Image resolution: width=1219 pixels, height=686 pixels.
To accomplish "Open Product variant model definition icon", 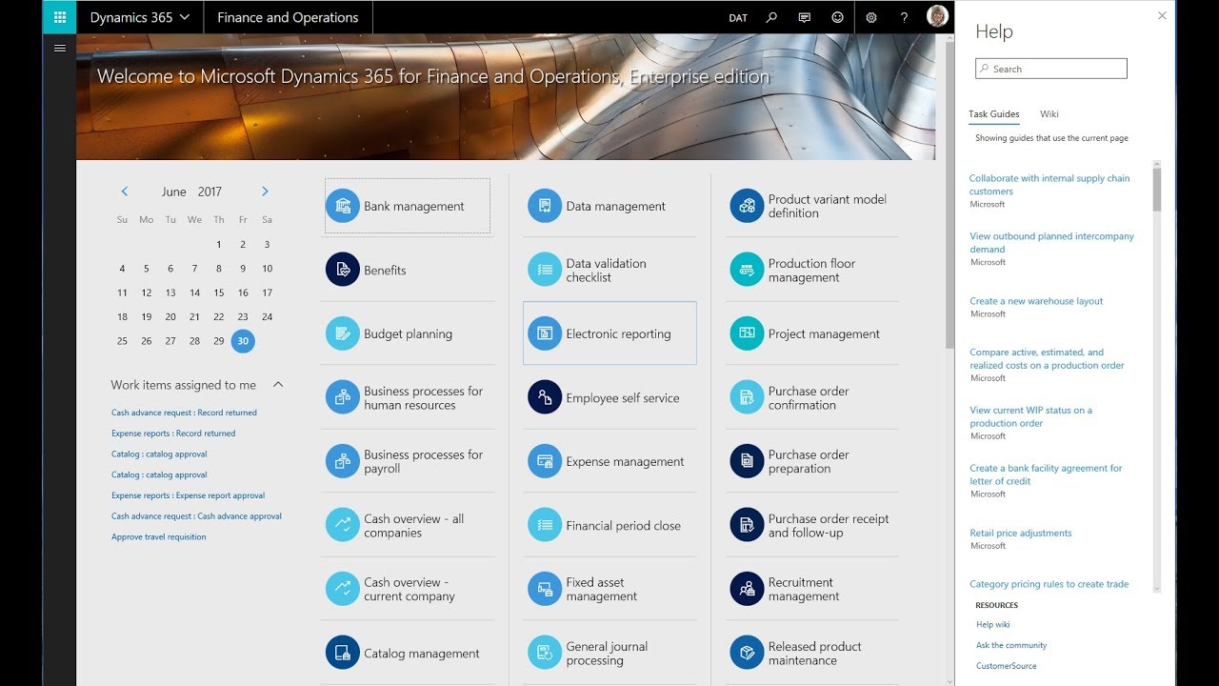I will click(x=748, y=206).
